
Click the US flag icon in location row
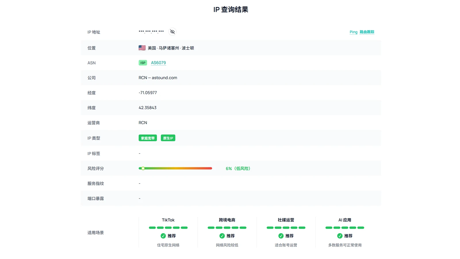(x=142, y=48)
